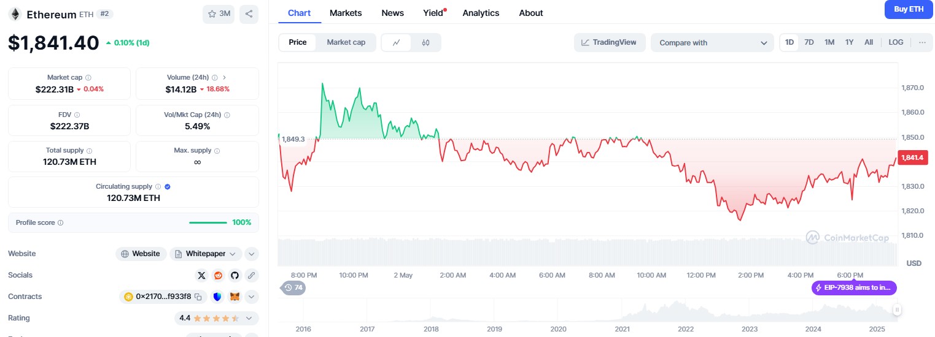Select the 7D time range
Viewport: 935px width, 337px height.
click(809, 42)
